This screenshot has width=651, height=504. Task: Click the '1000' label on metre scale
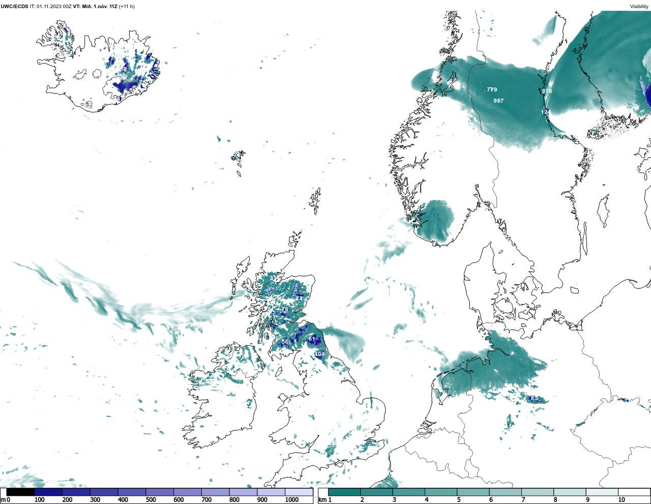click(292, 500)
